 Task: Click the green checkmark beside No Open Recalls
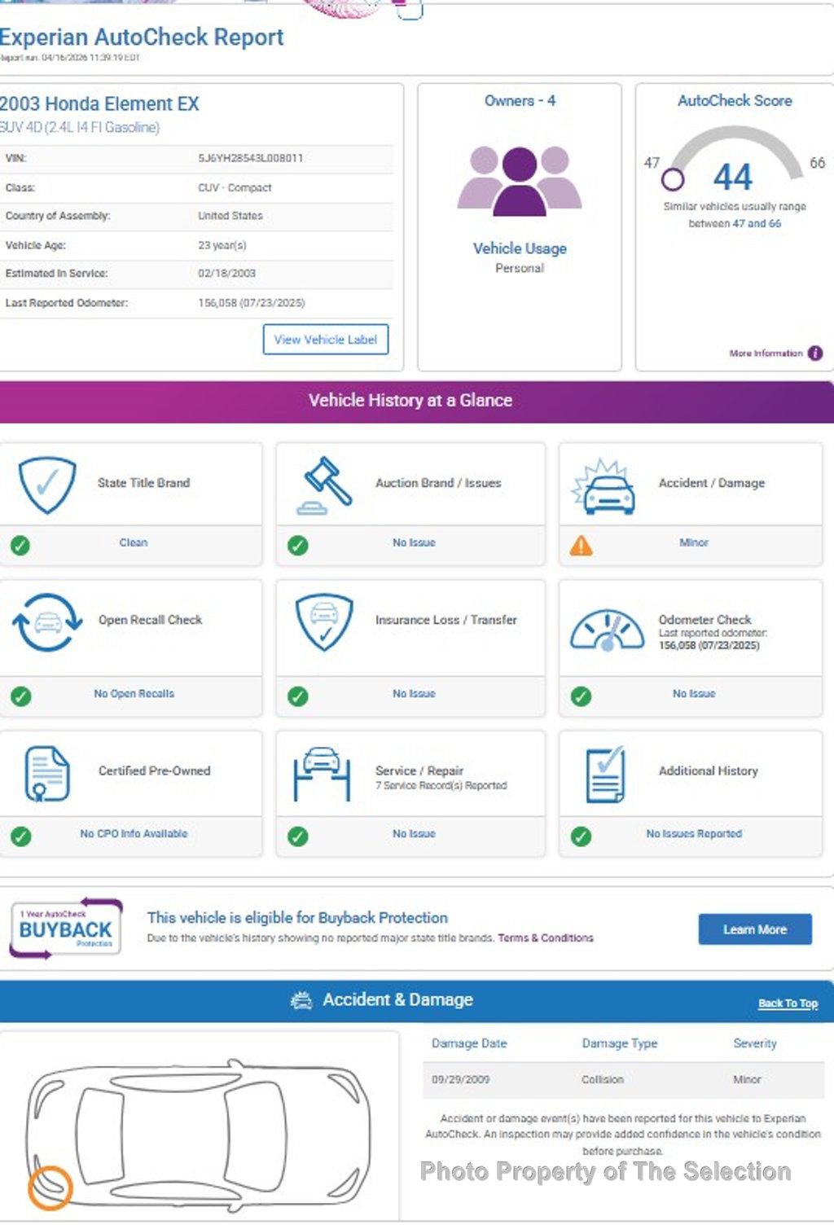coord(20,696)
